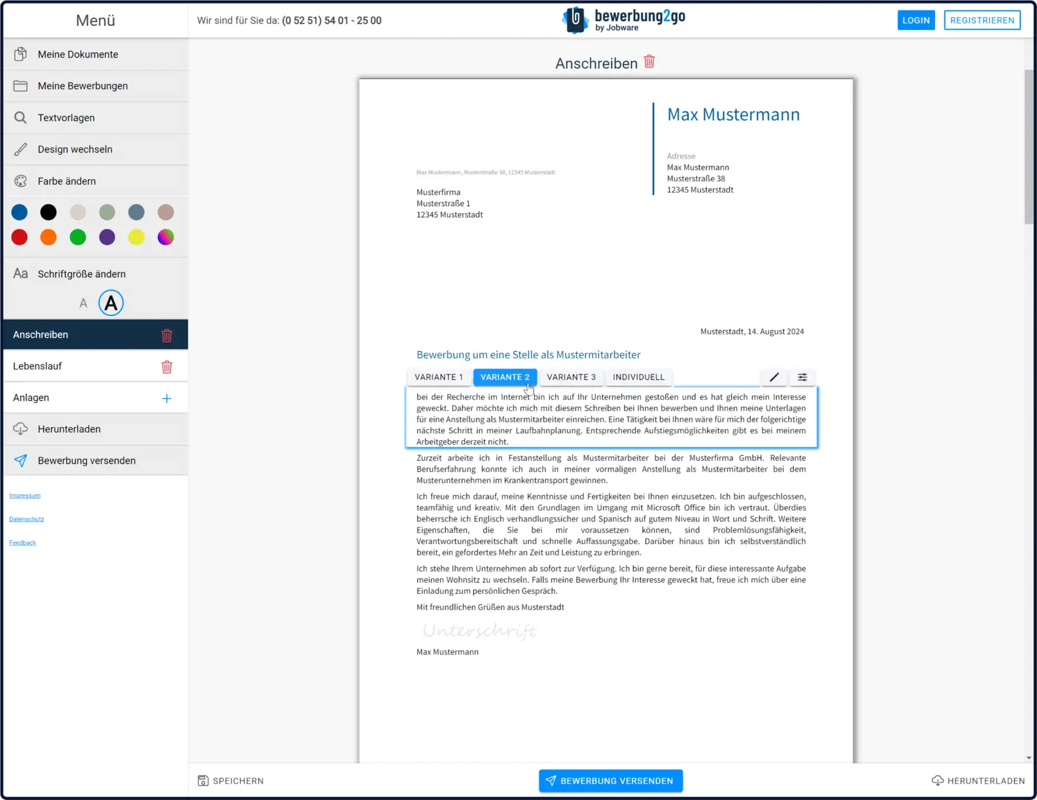Delete Lebenslauf via trash icon
Screen dimensions: 1037x800
(x=167, y=367)
